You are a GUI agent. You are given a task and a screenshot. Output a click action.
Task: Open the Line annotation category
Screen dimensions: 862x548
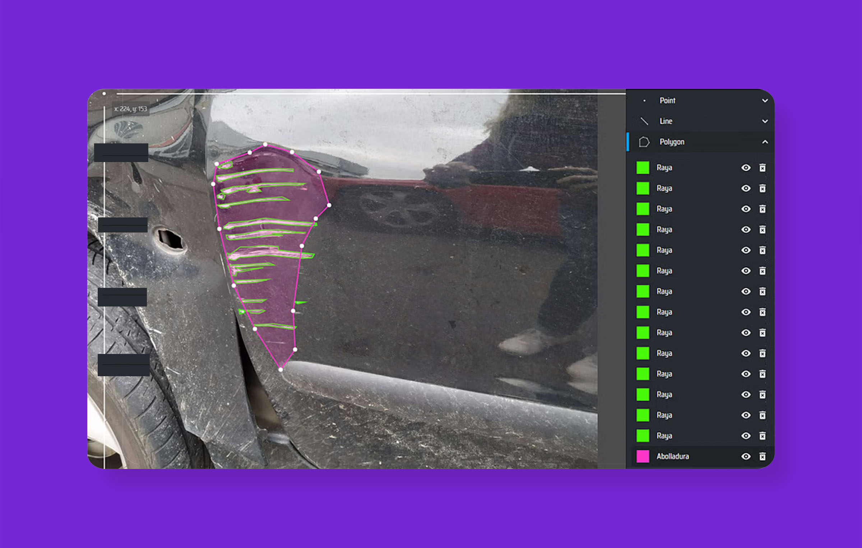tap(700, 121)
